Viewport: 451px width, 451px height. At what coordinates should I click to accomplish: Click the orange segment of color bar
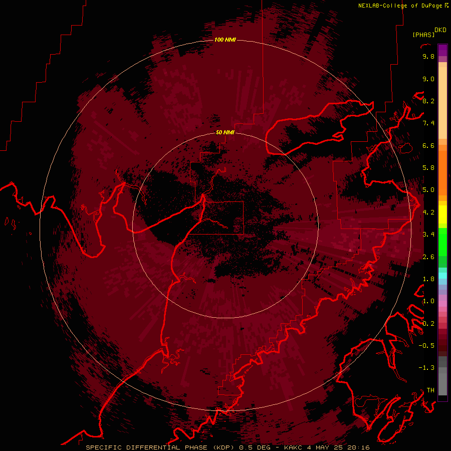click(442, 172)
